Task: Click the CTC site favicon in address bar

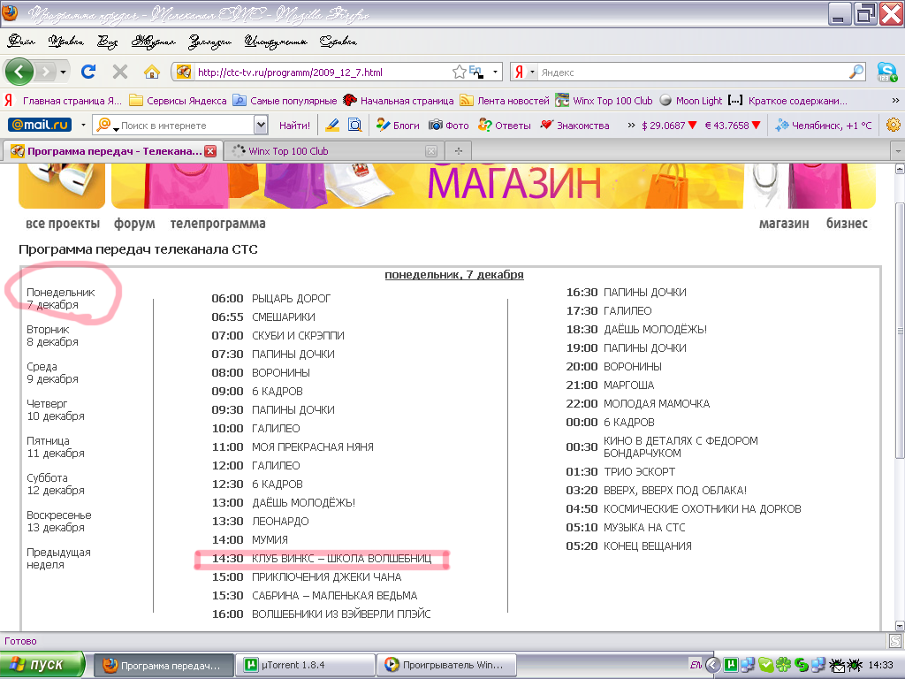Action: pos(184,72)
